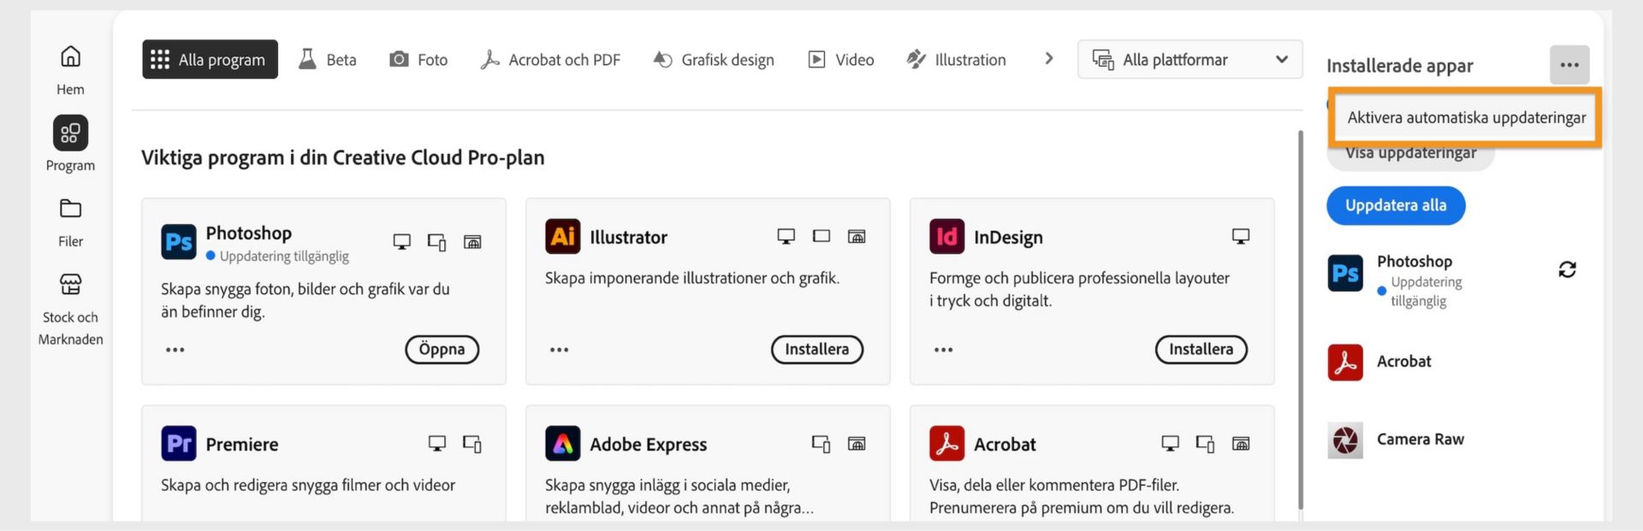Choose Aktivera automatiska uppdateringar

coord(1465,117)
